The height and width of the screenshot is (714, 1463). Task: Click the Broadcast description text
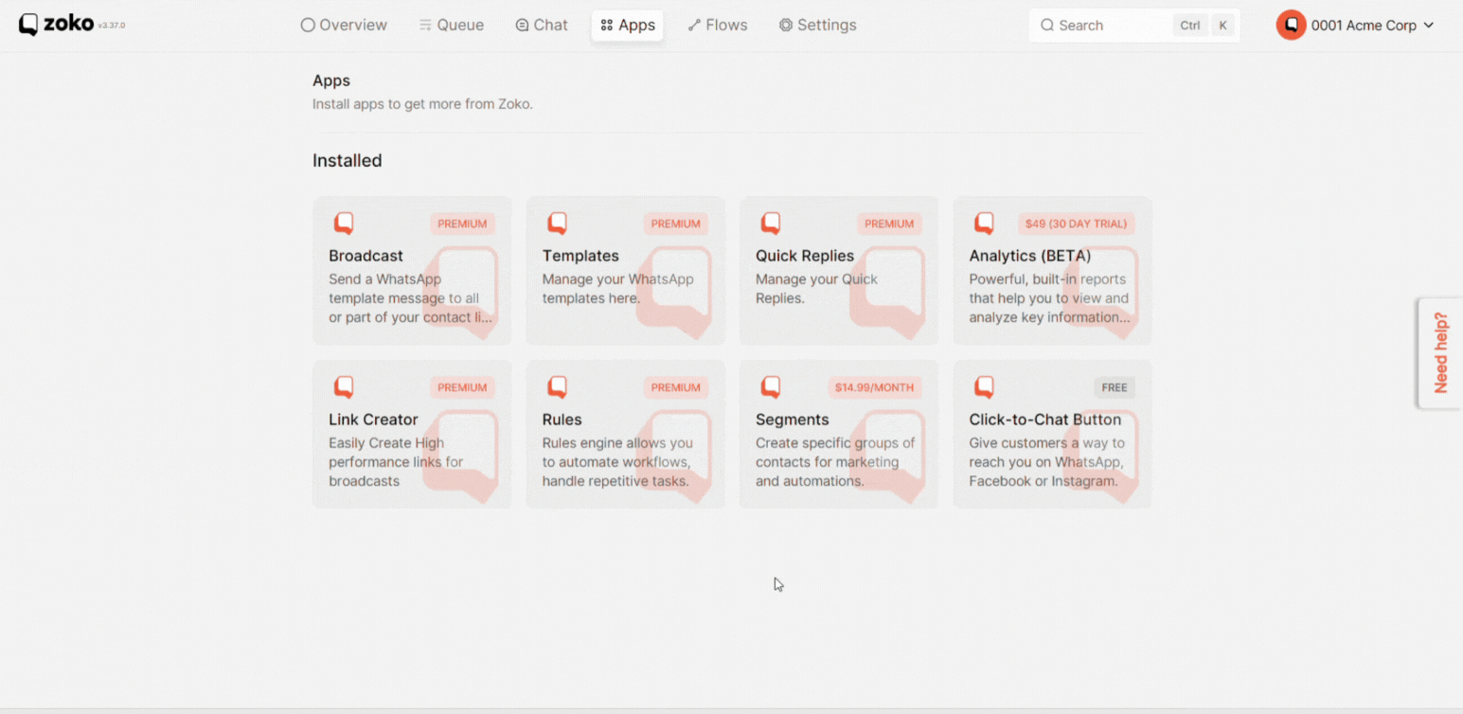410,298
